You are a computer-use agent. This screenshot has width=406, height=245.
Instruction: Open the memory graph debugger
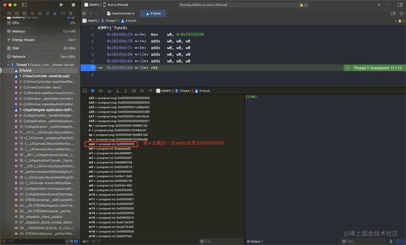pyautogui.click(x=142, y=91)
